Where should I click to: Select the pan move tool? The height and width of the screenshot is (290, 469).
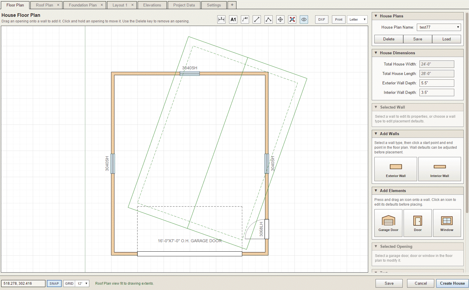point(280,19)
